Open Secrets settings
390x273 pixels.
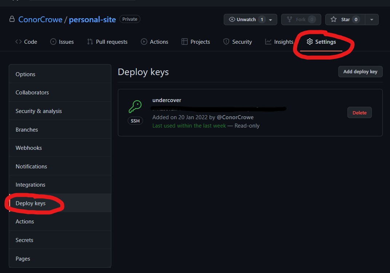click(x=60, y=240)
